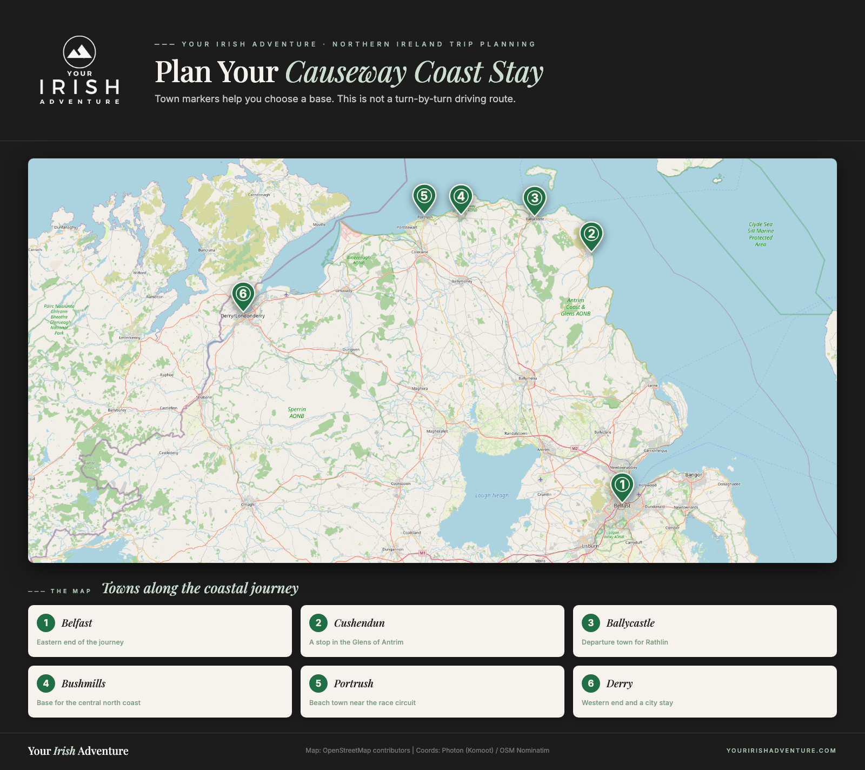Open the Belfast town card title
Image resolution: width=865 pixels, height=770 pixels.
(77, 623)
